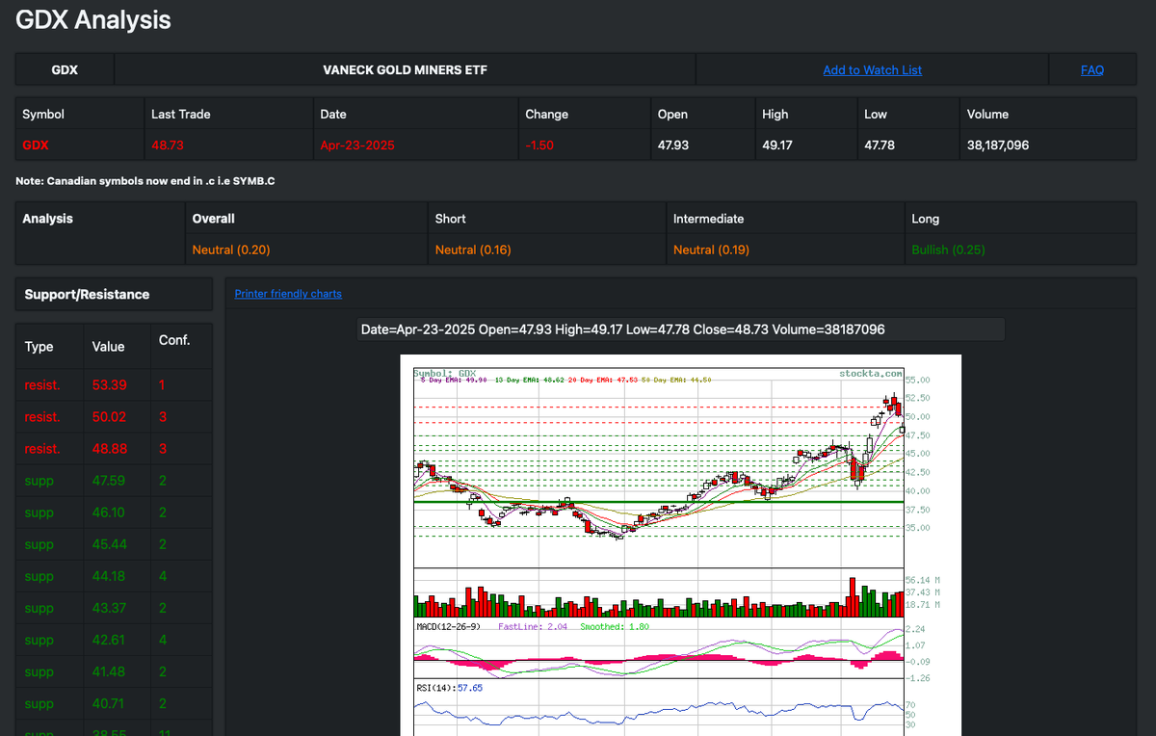The image size is (1156, 736).
Task: Select support value 44.18
Action: pyautogui.click(x=109, y=576)
